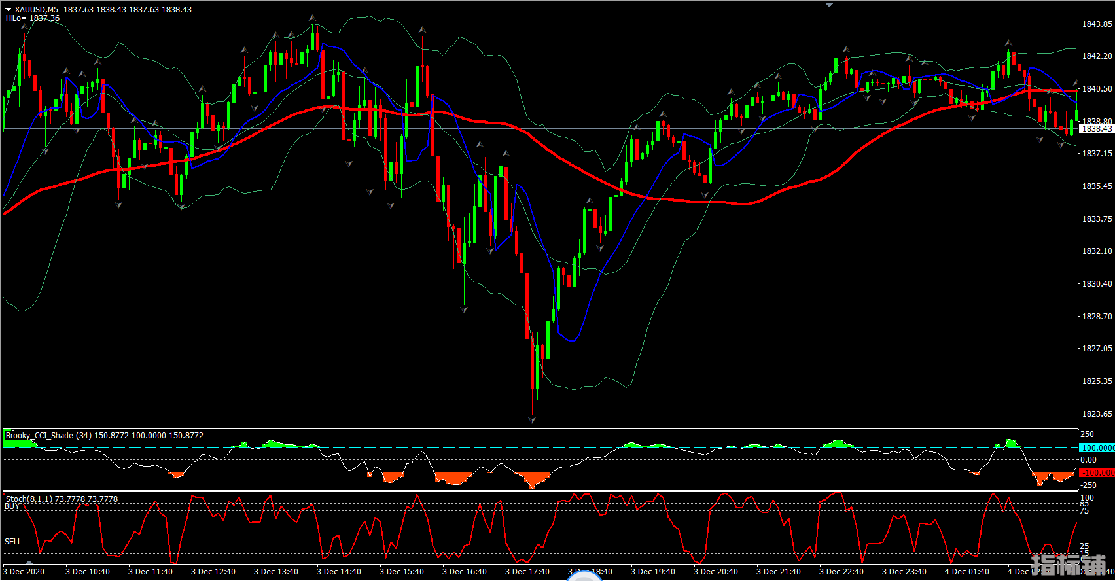Click the partially hidden white circle at bottom edge
The image size is (1115, 581).
tap(584, 576)
